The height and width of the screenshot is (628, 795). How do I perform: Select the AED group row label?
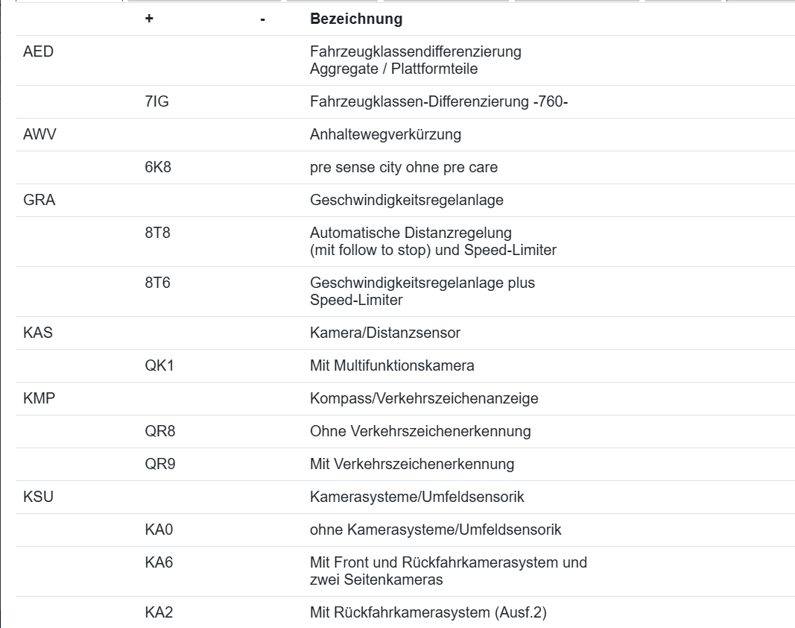coord(39,52)
